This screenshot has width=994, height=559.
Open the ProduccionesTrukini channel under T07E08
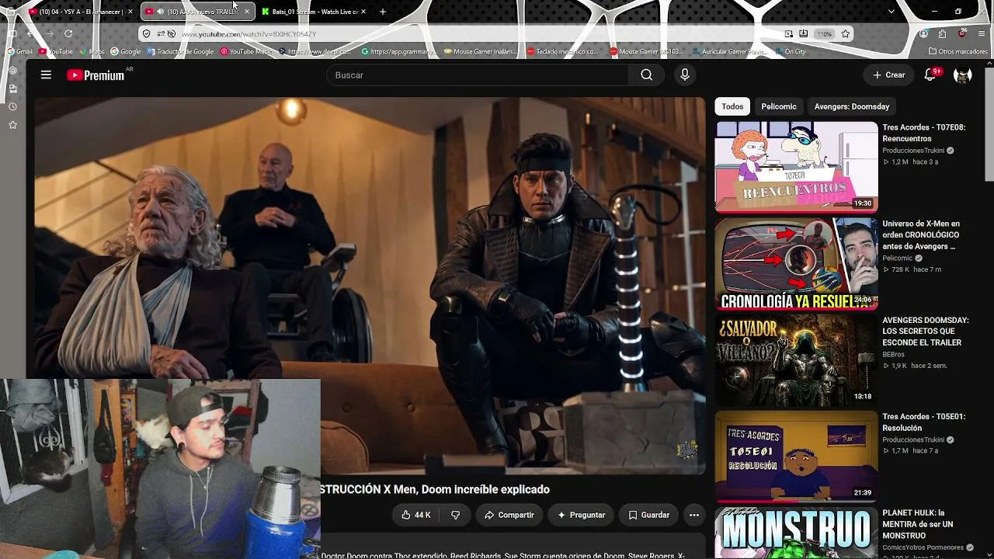tap(913, 151)
